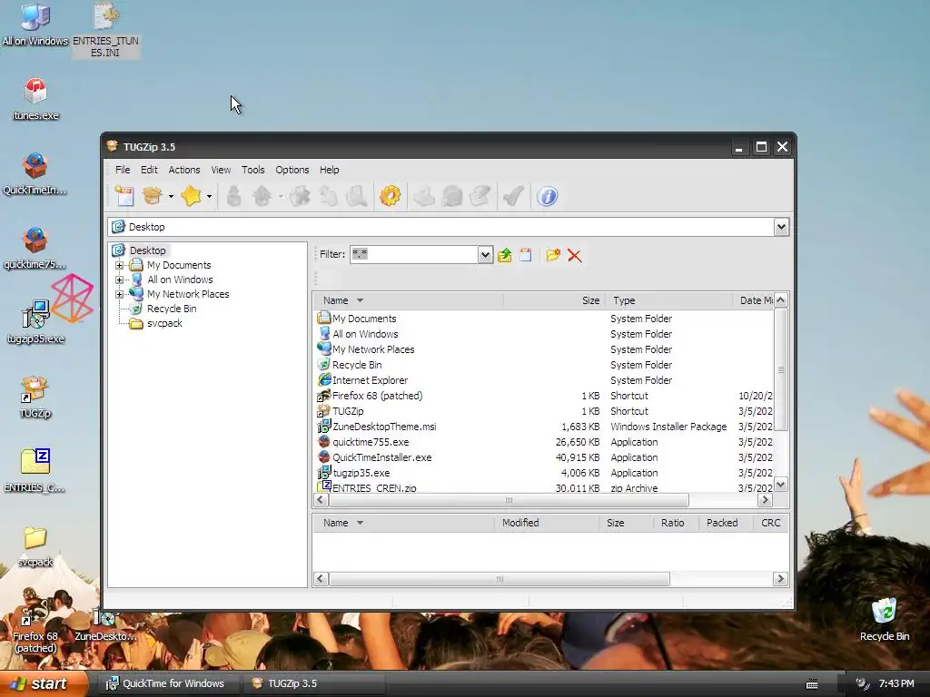Click the Modified column header in archive pane

546,523
